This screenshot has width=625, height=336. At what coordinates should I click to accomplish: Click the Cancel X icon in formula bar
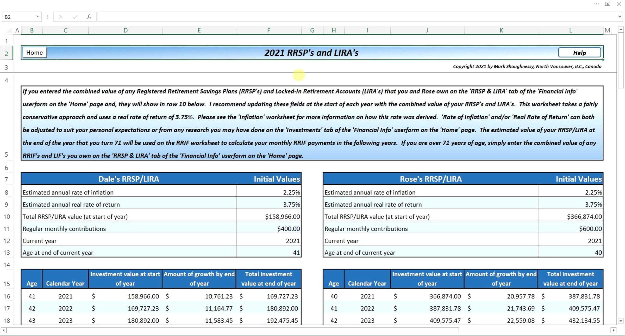[61, 17]
